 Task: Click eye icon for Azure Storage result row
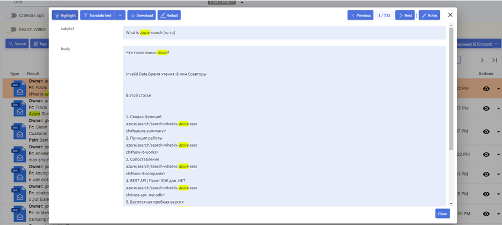click(486, 108)
